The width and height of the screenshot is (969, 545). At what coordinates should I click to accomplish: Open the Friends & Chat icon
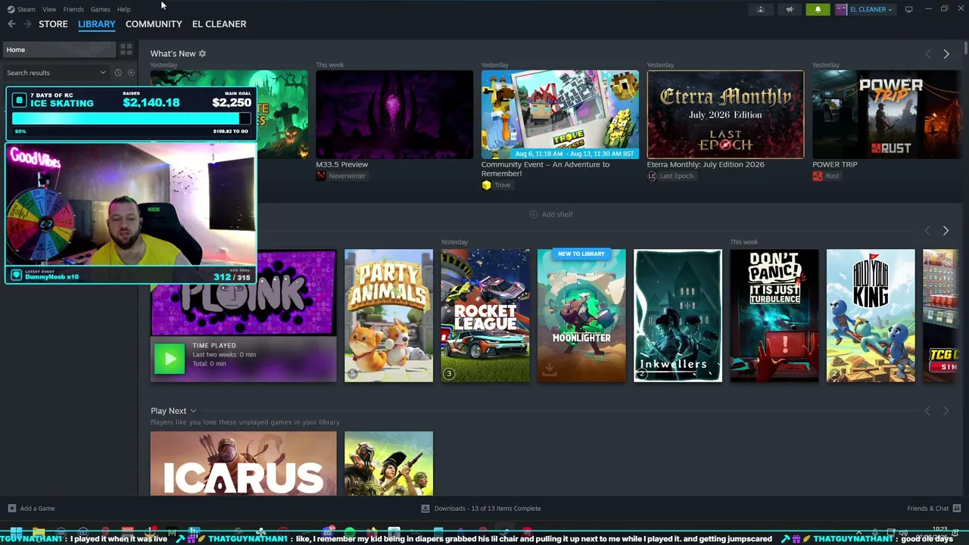click(957, 509)
